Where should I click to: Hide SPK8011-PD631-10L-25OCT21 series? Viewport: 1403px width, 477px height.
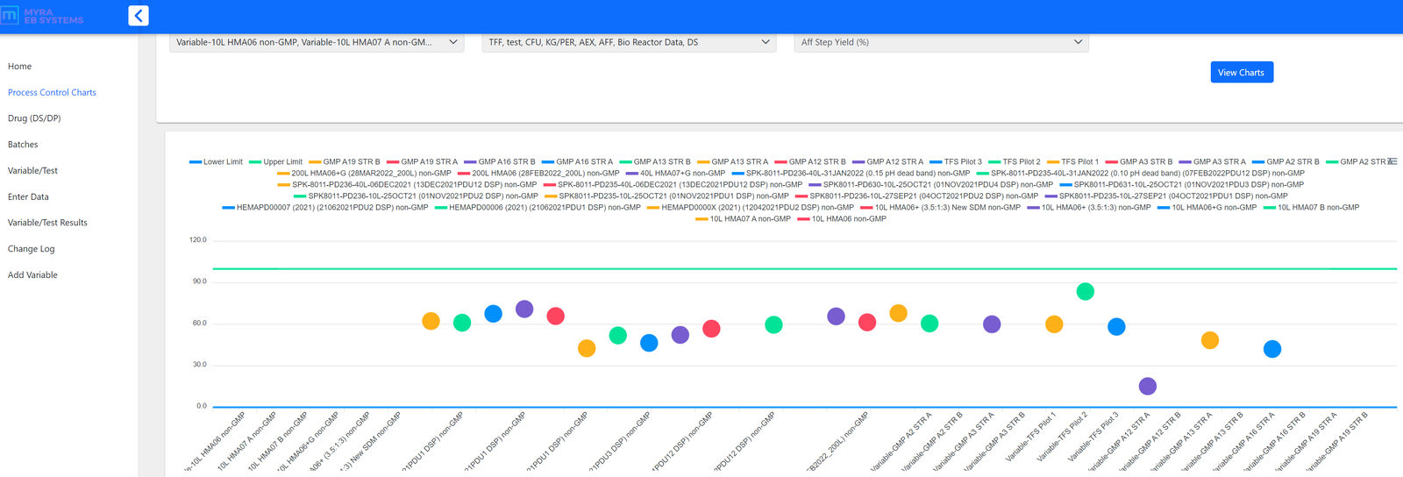(x=1181, y=185)
